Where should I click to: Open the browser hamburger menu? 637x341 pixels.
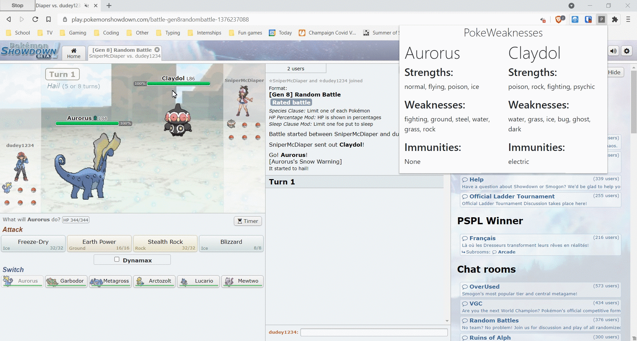(x=628, y=20)
